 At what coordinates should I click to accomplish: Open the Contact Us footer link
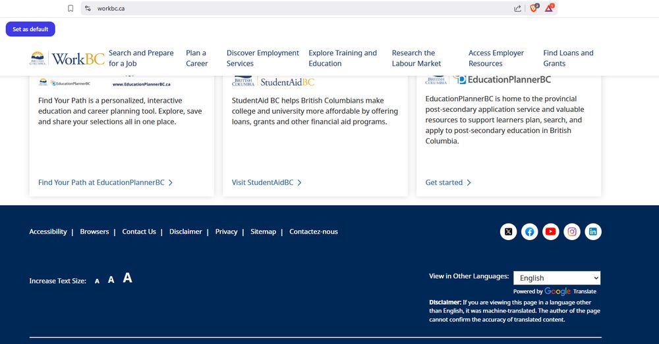[x=138, y=232]
